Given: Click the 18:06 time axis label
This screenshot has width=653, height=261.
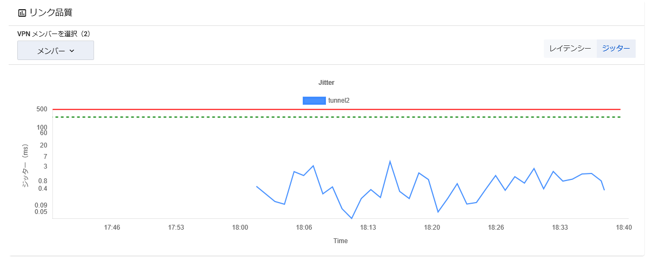Looking at the screenshot, I should point(304,227).
